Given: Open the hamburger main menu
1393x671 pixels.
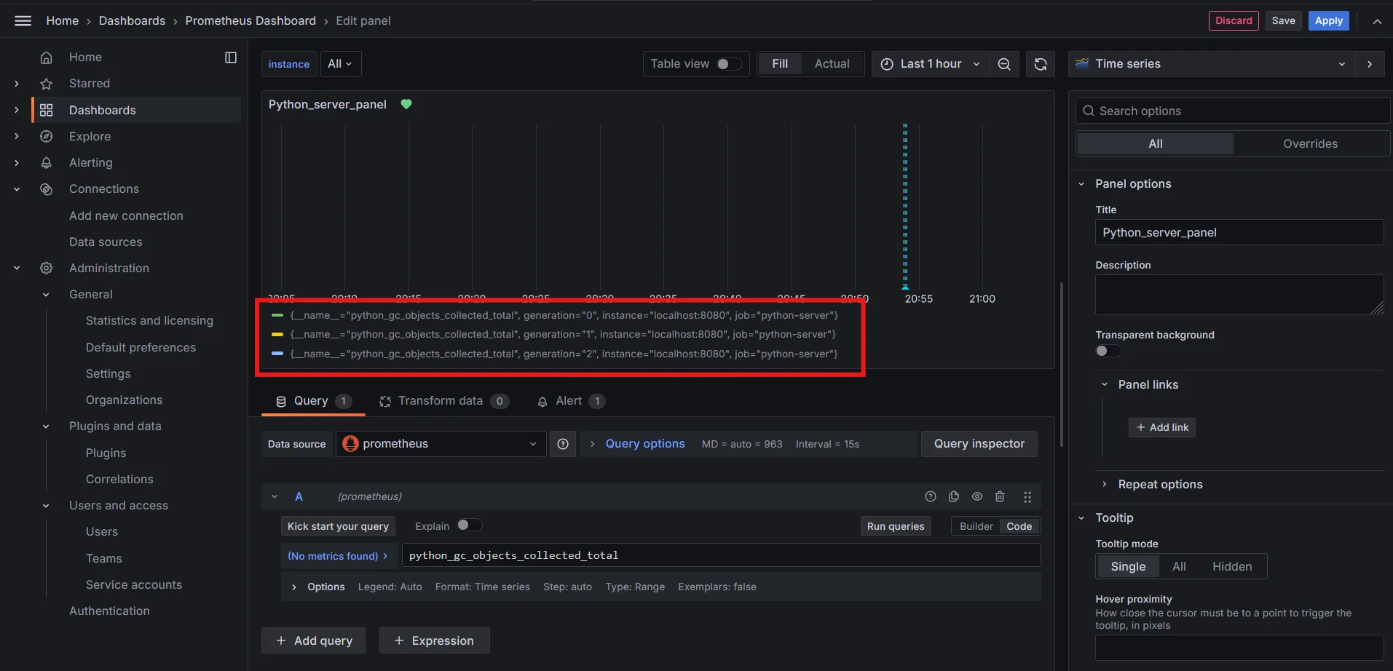Looking at the screenshot, I should coord(23,20).
